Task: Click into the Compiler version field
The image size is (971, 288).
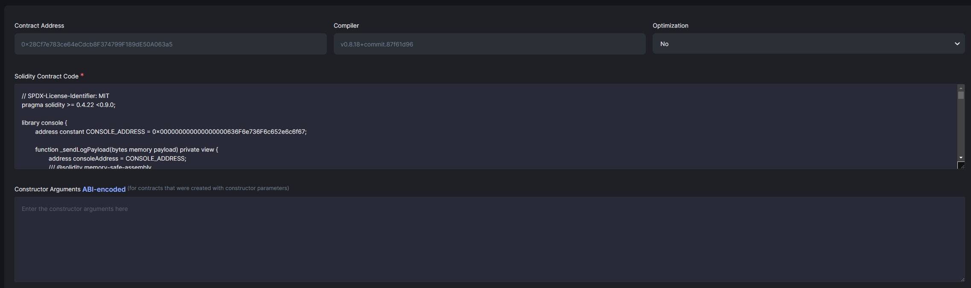Action: click(x=489, y=44)
